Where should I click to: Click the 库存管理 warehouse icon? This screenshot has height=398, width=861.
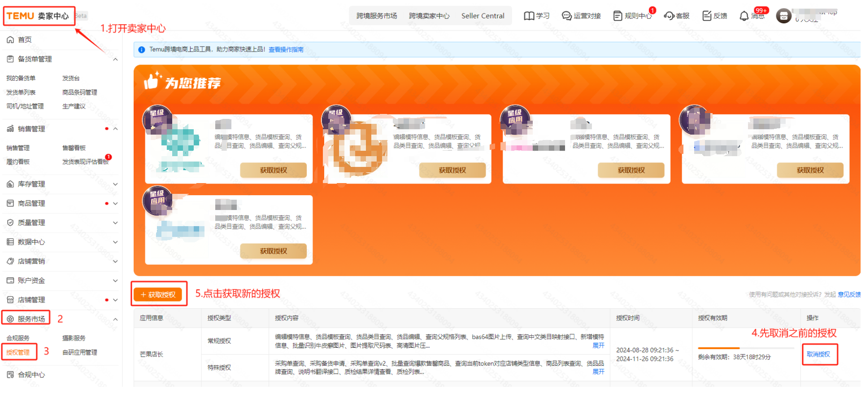10,184
